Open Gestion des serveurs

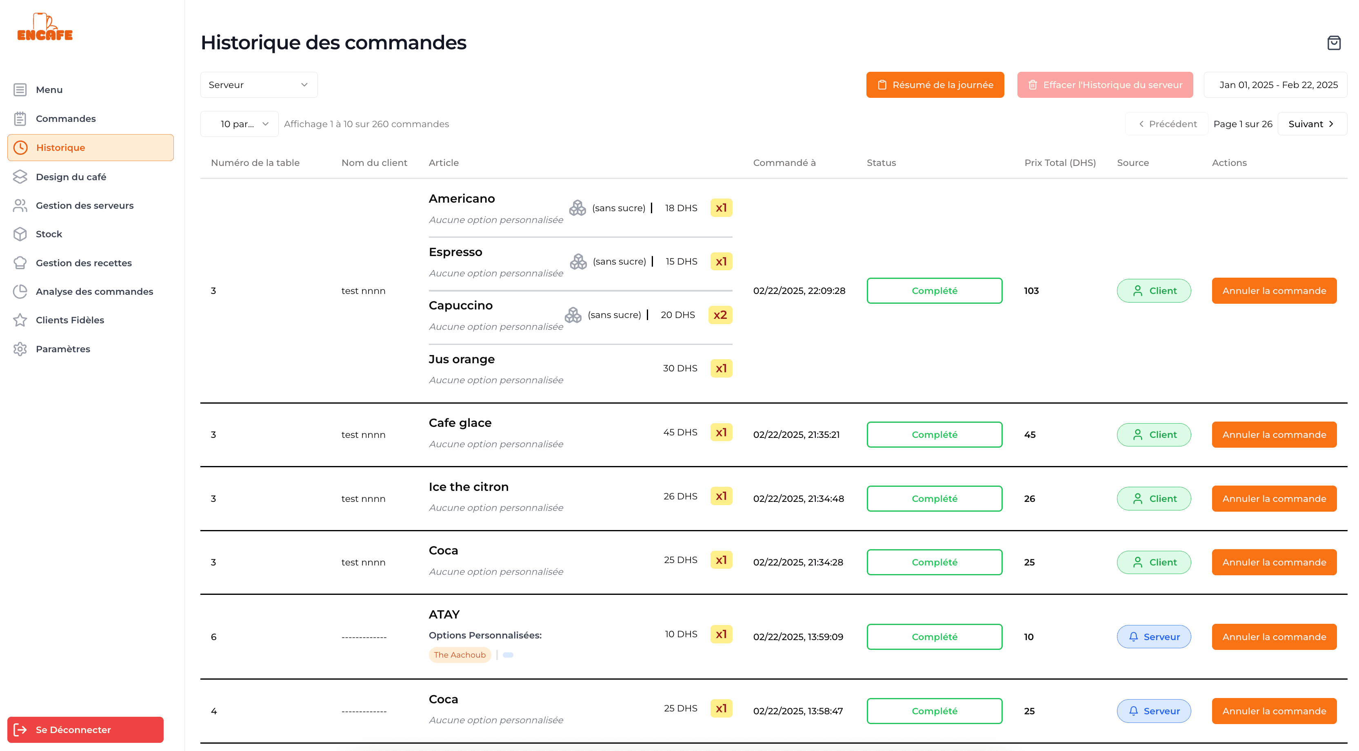tap(85, 205)
